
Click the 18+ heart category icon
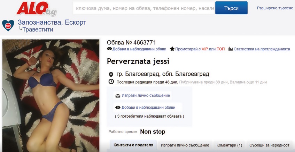[8, 25]
